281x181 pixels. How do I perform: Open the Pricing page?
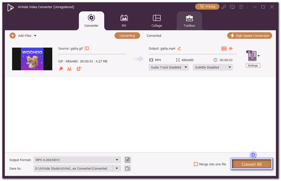click(x=207, y=7)
